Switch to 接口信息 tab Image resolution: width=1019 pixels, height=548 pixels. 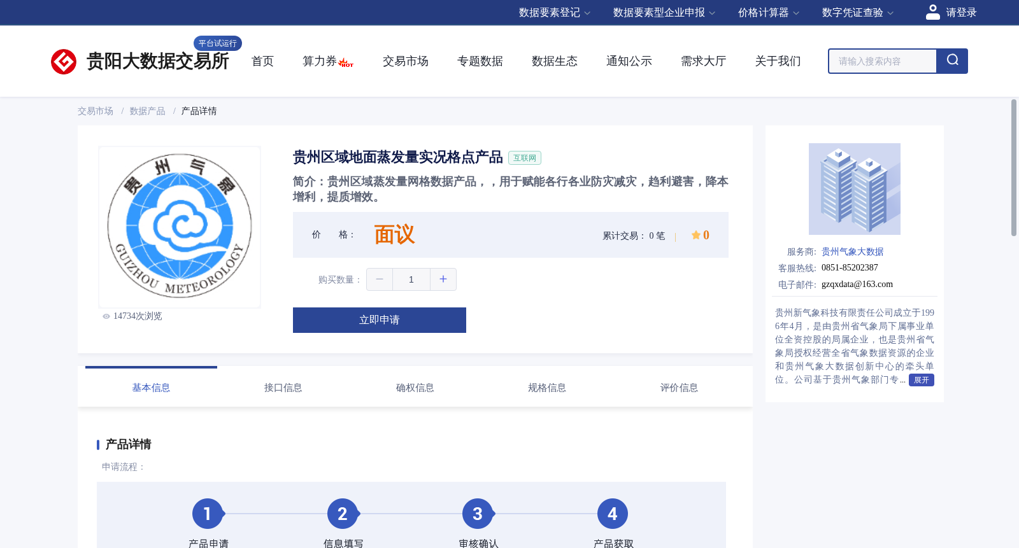[283, 388]
